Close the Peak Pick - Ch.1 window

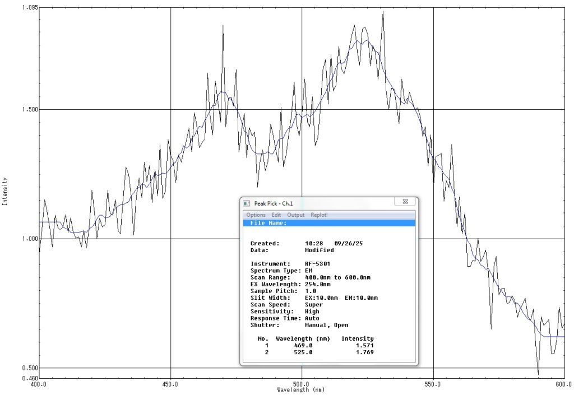(405, 202)
